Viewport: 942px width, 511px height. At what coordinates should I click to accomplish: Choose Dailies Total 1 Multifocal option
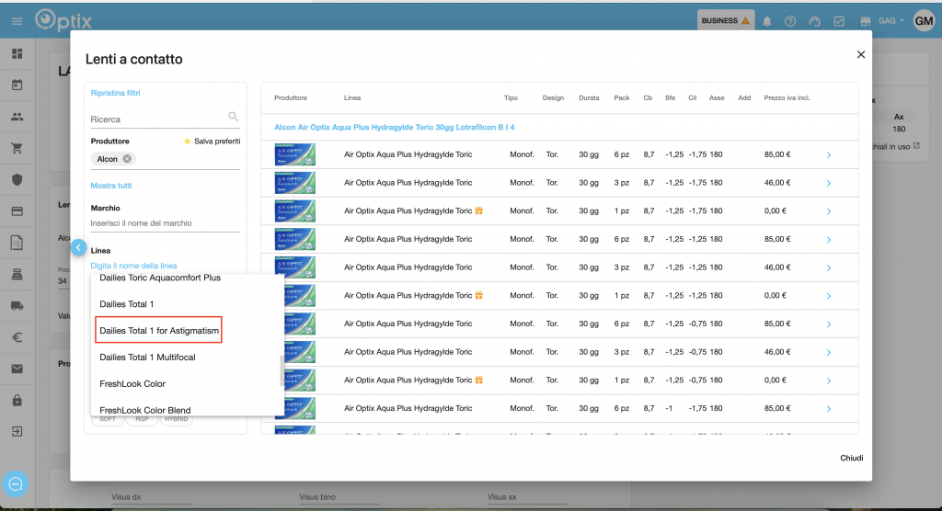pos(147,358)
